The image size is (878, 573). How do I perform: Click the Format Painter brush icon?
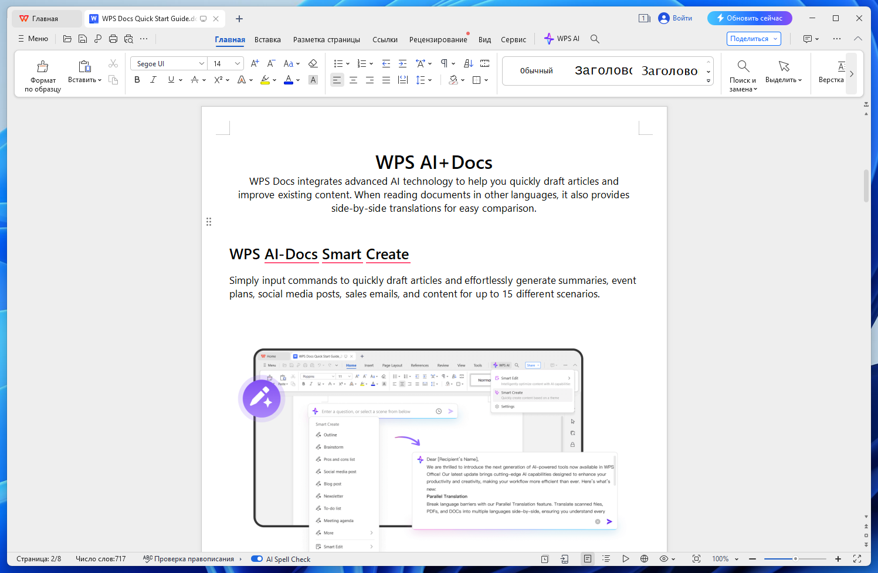[x=43, y=66]
